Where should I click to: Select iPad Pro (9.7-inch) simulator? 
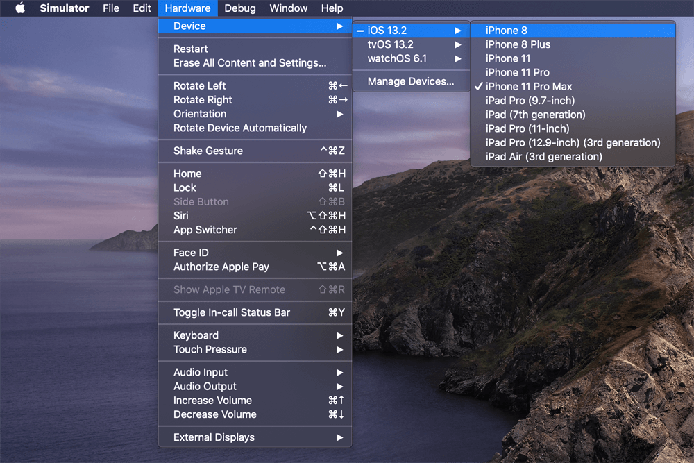pyautogui.click(x=573, y=101)
